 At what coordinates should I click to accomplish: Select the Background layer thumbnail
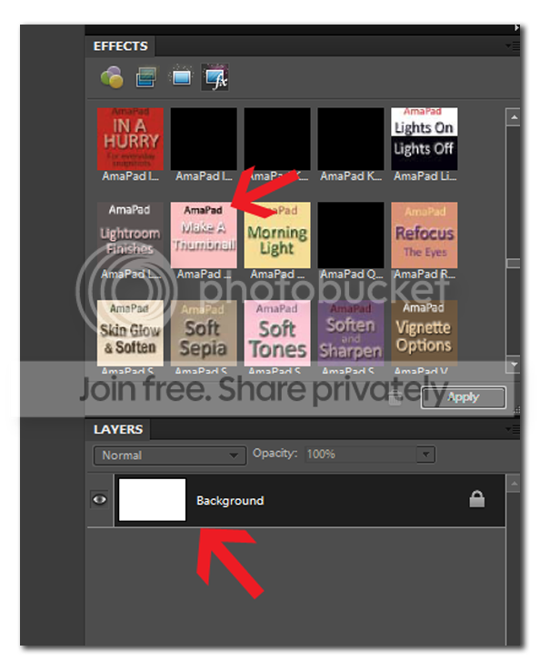153,500
